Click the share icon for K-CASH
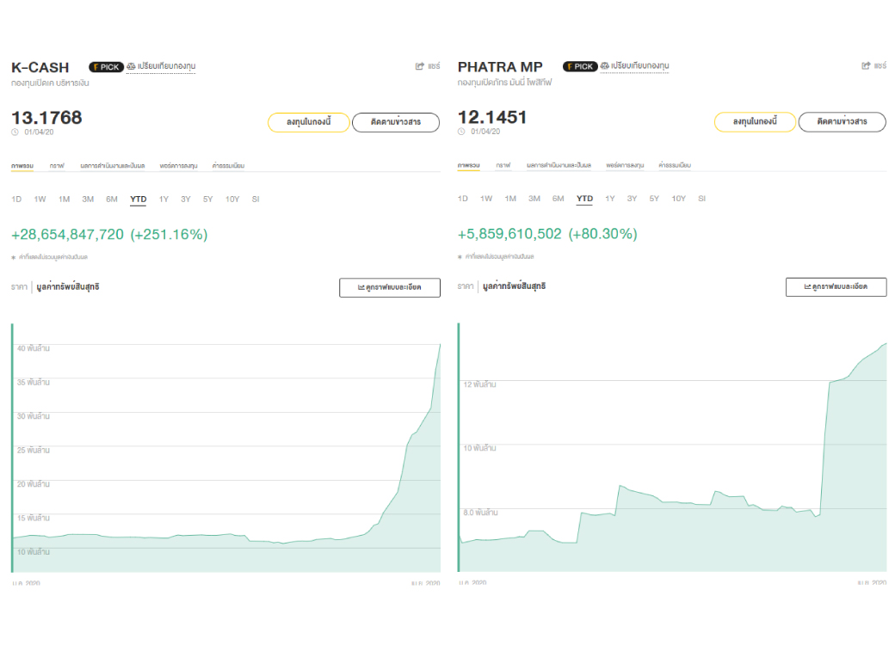The width and height of the screenshot is (895, 645). (x=420, y=66)
